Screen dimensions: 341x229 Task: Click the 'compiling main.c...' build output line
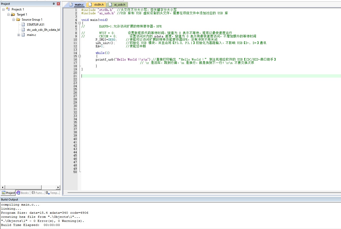tap(20, 205)
